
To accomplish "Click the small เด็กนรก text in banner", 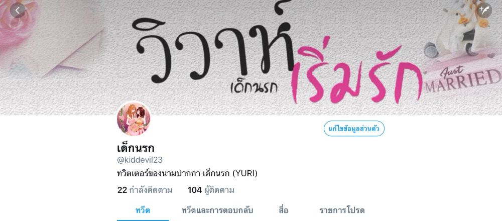I will click(x=254, y=87).
